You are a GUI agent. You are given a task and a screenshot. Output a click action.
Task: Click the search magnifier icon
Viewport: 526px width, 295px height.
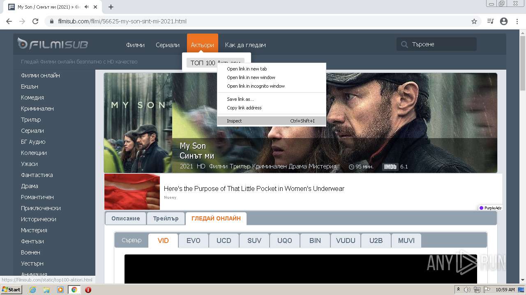(404, 44)
